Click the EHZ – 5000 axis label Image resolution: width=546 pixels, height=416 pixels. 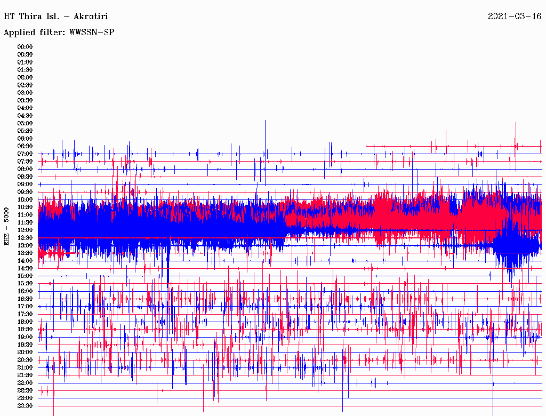6,227
